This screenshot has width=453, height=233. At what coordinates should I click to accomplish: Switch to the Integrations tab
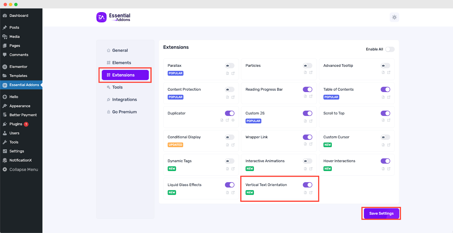124,99
